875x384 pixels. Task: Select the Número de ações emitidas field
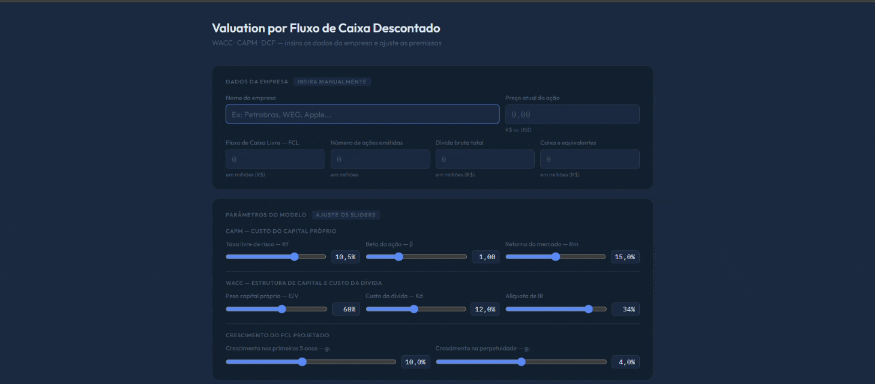coord(380,159)
